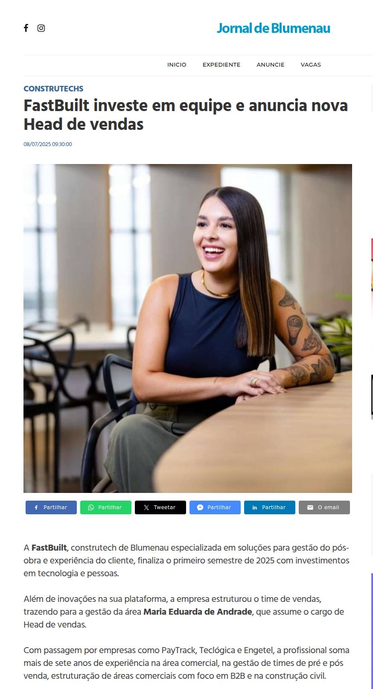This screenshot has width=373, height=689.
Task: Click the article headline about FastBuilt
Action: click(186, 114)
